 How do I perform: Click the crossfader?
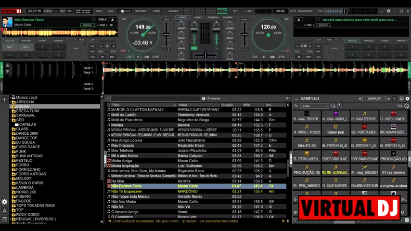click(205, 55)
